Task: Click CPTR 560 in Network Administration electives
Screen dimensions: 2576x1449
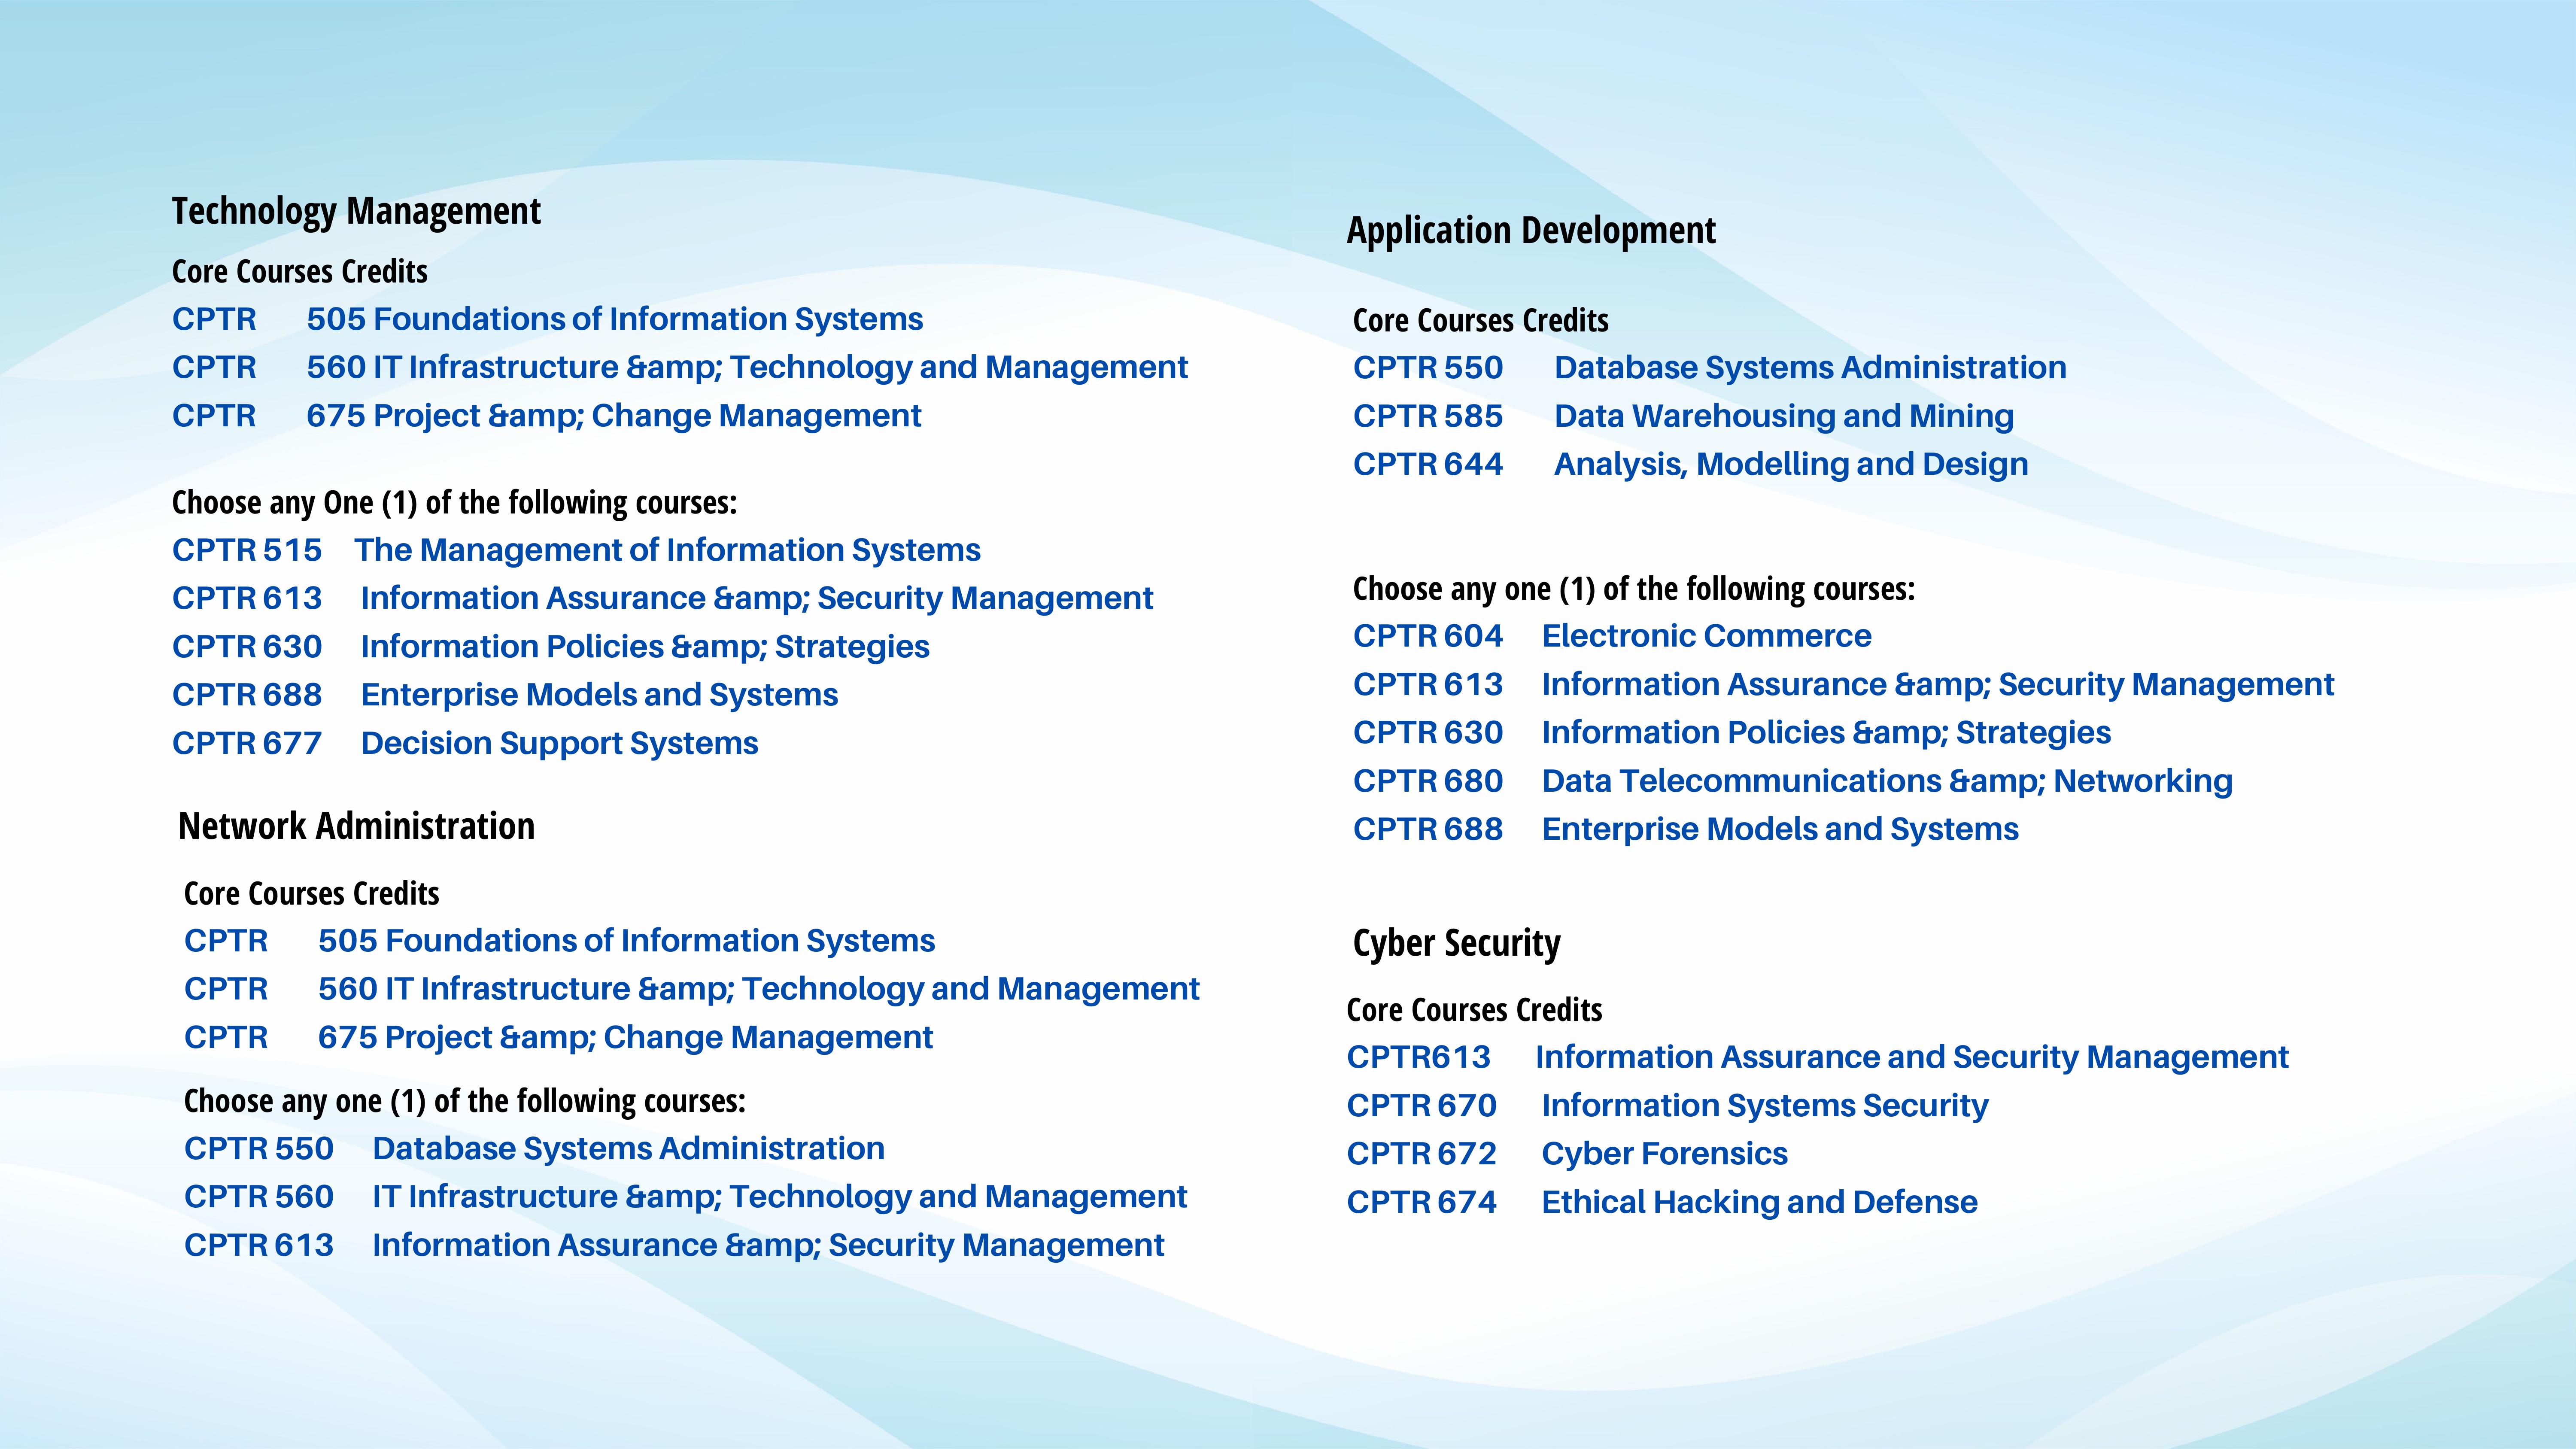Action: click(x=684, y=1196)
